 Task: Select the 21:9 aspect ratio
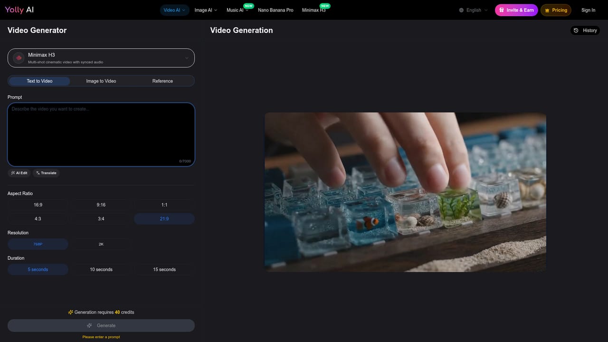[x=164, y=218]
